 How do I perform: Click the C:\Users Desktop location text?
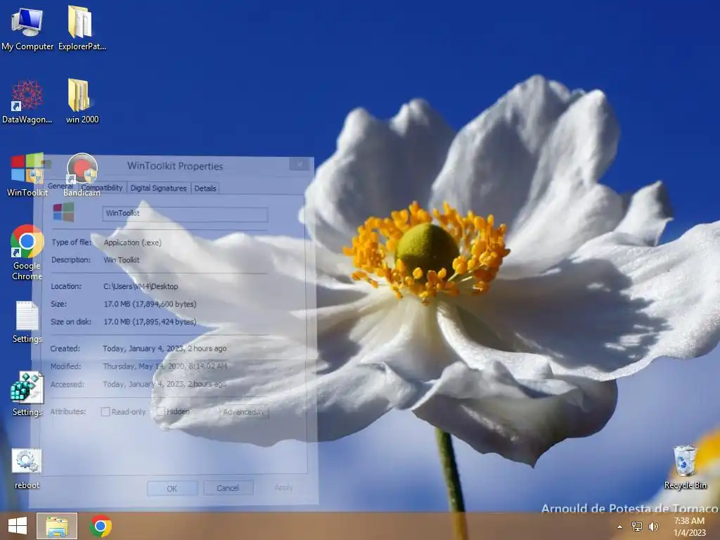point(141,286)
